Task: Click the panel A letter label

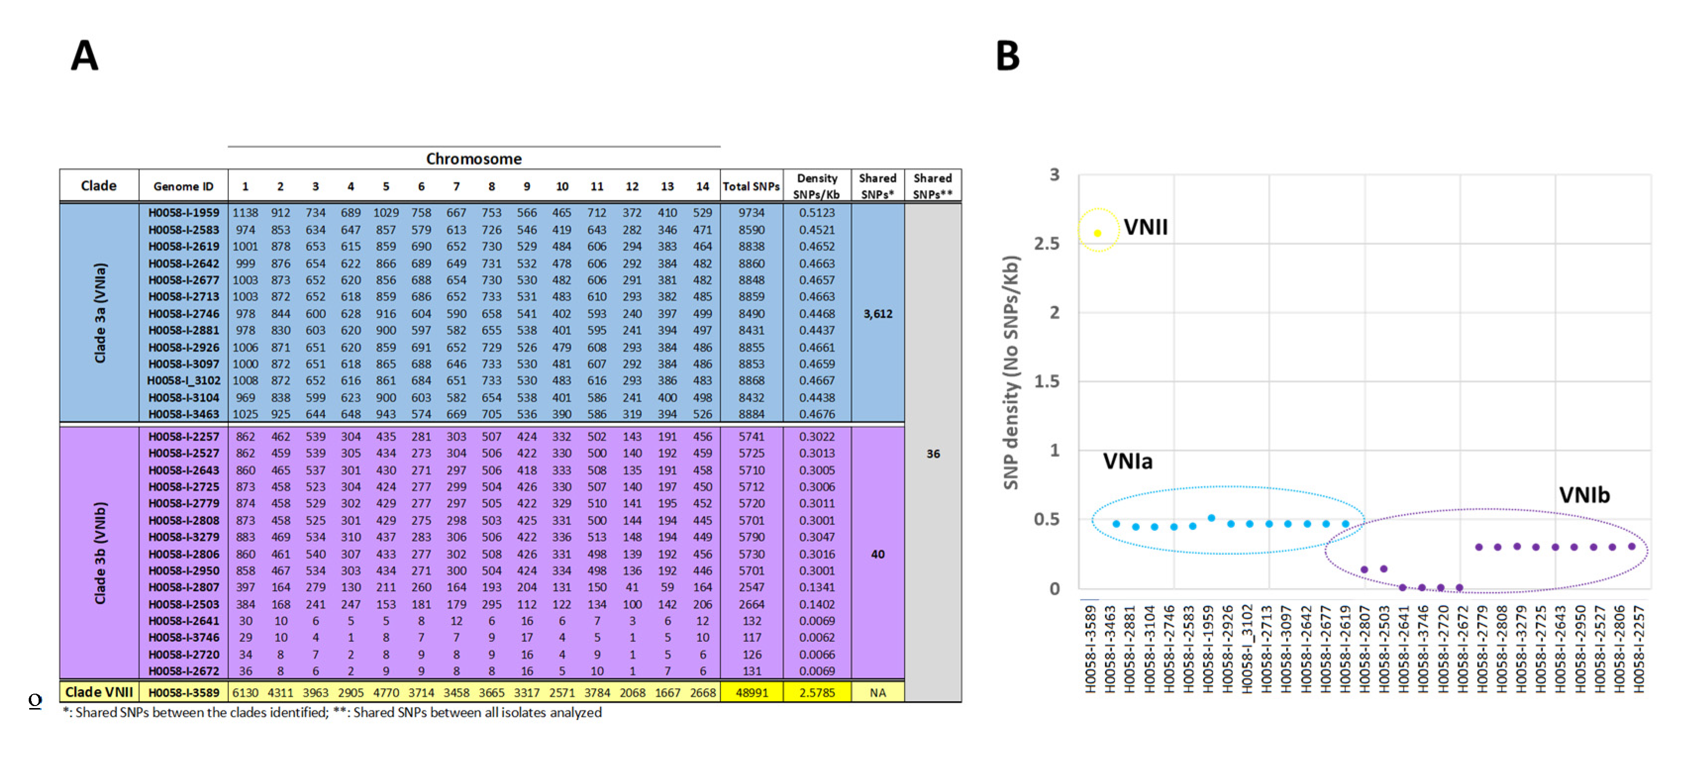Action: pyautogui.click(x=85, y=55)
